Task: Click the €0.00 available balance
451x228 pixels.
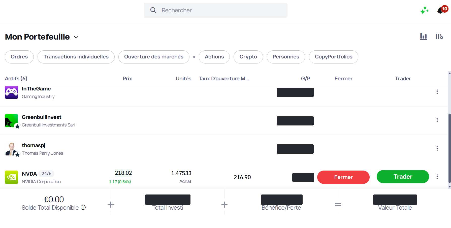Action: (x=54, y=200)
